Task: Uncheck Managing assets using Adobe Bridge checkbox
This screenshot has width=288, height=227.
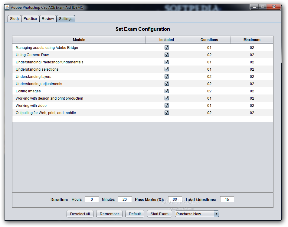Action: point(167,47)
